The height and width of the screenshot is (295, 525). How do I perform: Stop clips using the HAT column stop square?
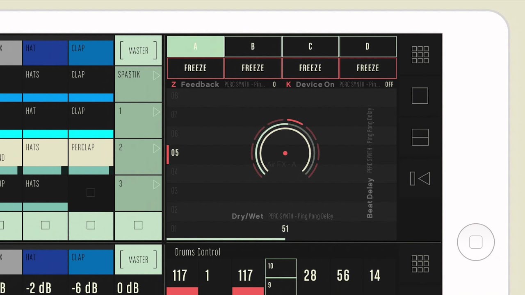(45, 225)
